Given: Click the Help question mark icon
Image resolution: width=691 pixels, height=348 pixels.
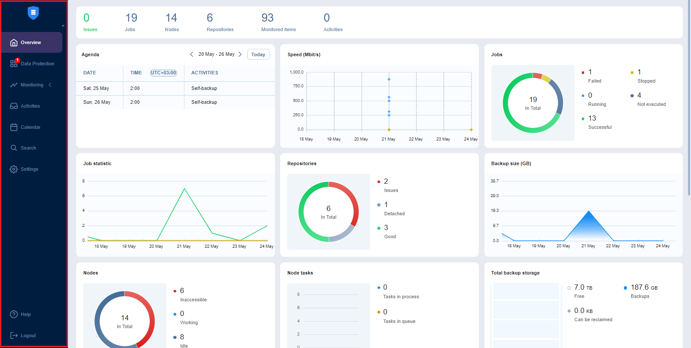Looking at the screenshot, I should pos(14,314).
